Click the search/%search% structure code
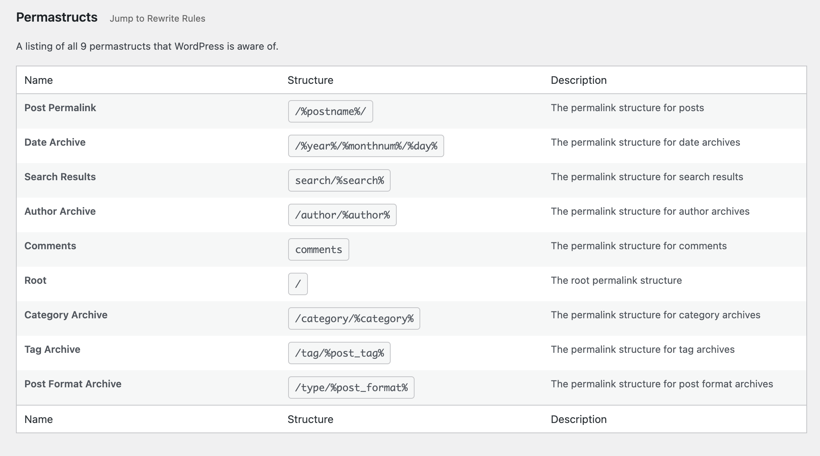This screenshot has width=820, height=456. pyautogui.click(x=339, y=181)
